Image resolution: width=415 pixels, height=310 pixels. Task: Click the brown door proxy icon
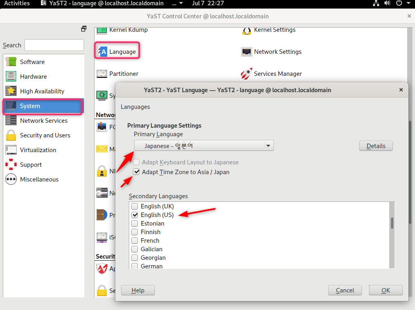point(102,215)
